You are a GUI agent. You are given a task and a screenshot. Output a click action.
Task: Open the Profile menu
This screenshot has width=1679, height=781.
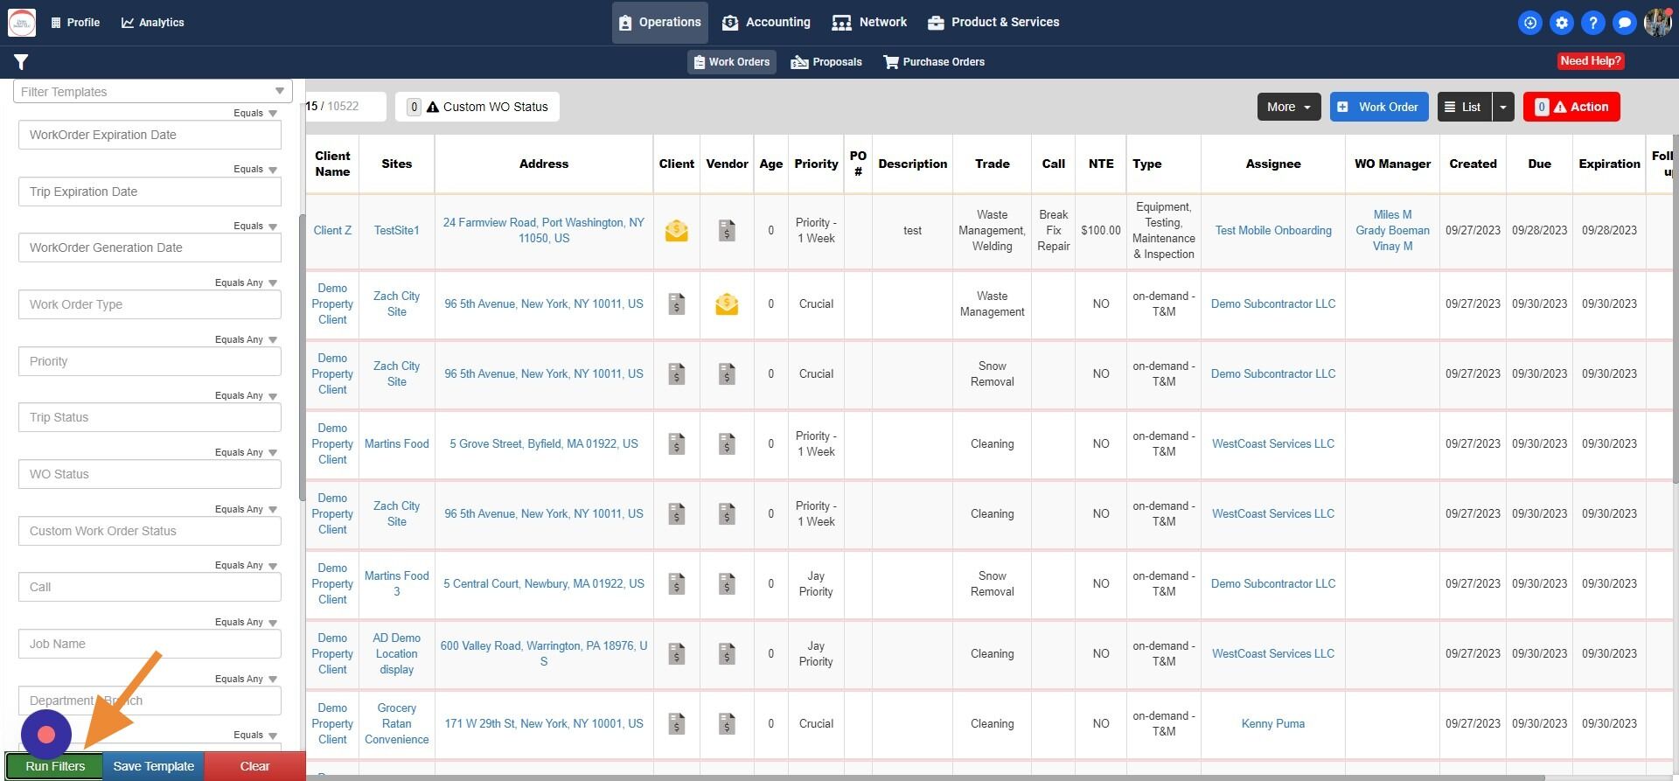(75, 23)
